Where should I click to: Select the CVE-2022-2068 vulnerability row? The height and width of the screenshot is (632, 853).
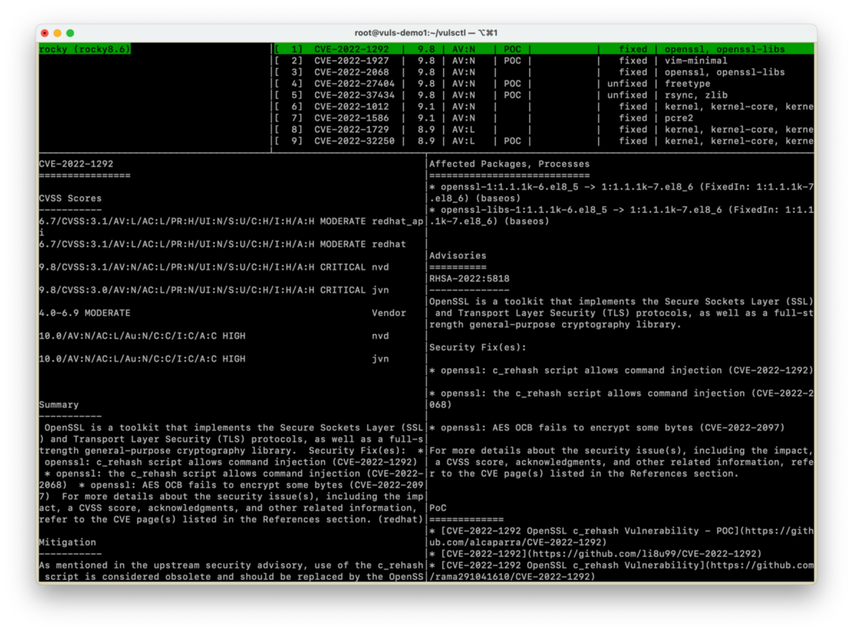coord(351,72)
